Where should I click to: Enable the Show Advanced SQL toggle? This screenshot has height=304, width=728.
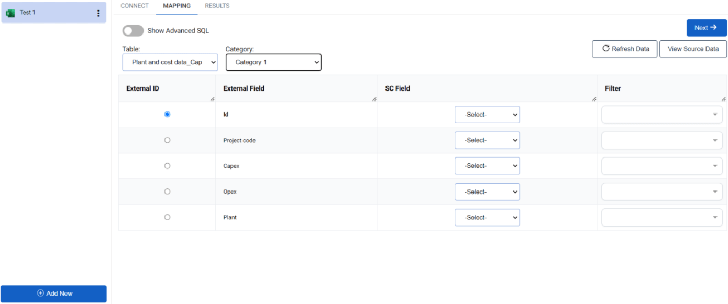point(133,30)
